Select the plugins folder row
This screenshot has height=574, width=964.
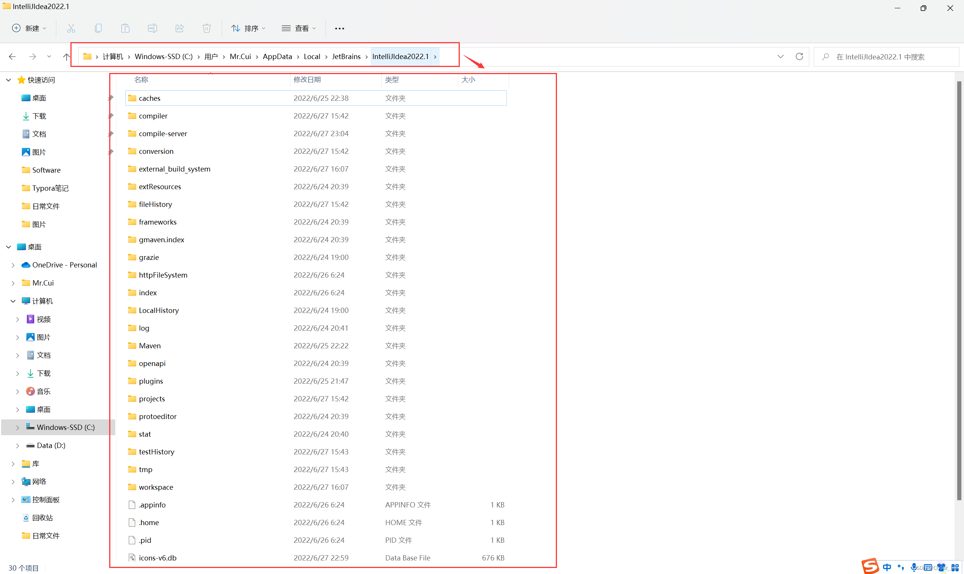pos(316,381)
